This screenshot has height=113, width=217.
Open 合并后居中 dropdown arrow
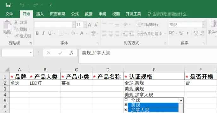165,34
